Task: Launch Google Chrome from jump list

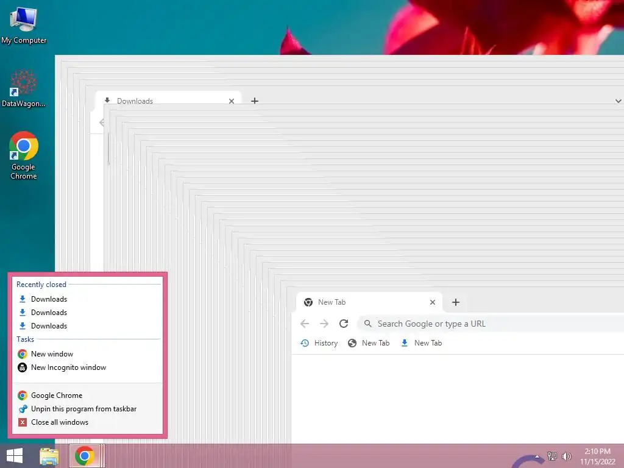Action: click(x=88, y=395)
